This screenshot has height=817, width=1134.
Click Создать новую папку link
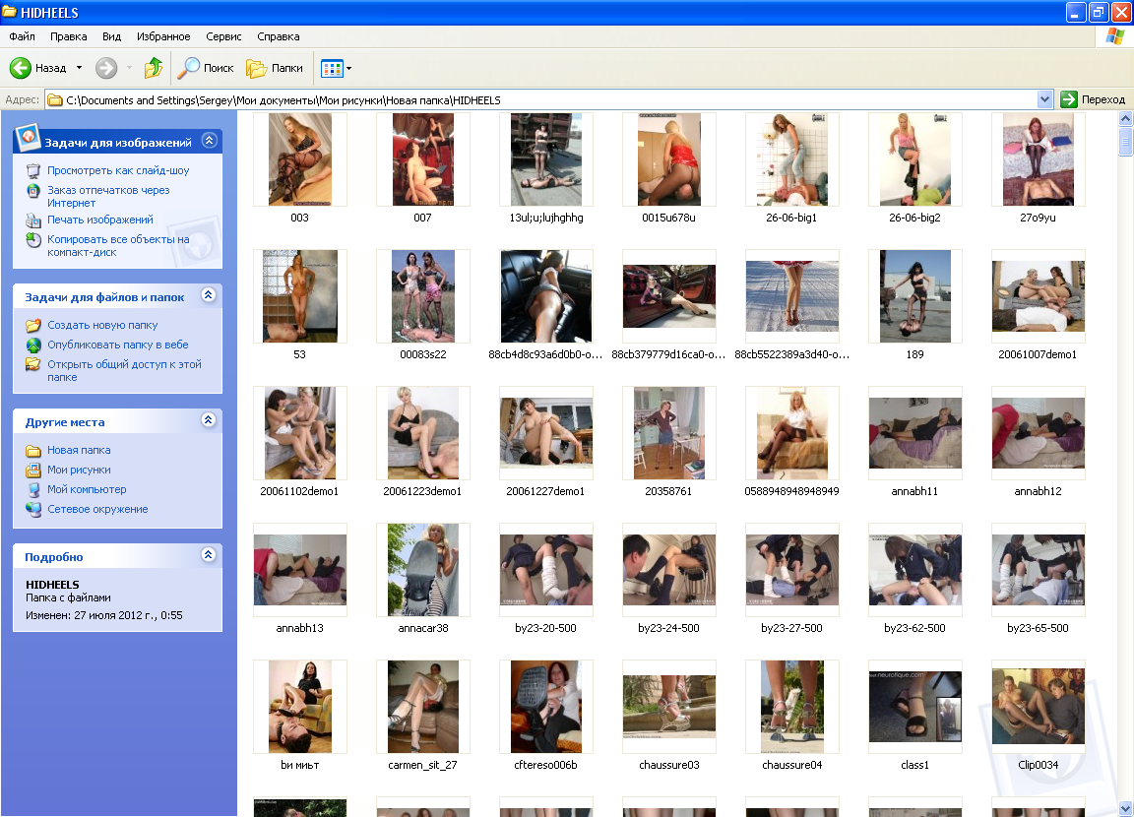pos(102,326)
